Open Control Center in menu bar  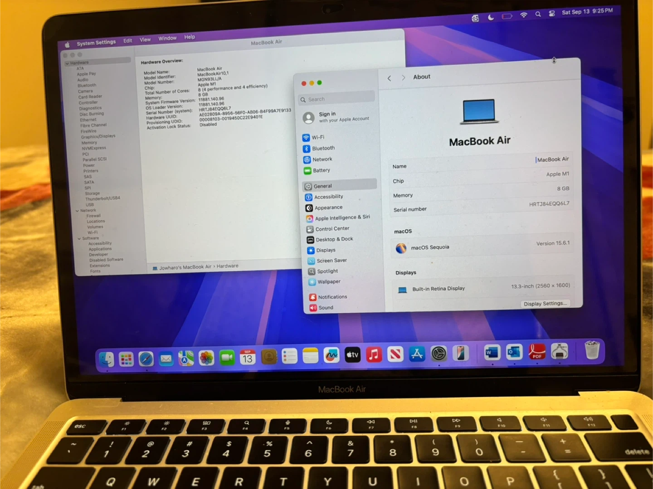pyautogui.click(x=552, y=14)
